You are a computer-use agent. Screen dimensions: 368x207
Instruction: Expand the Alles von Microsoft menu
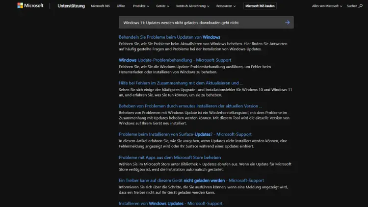[x=327, y=6]
